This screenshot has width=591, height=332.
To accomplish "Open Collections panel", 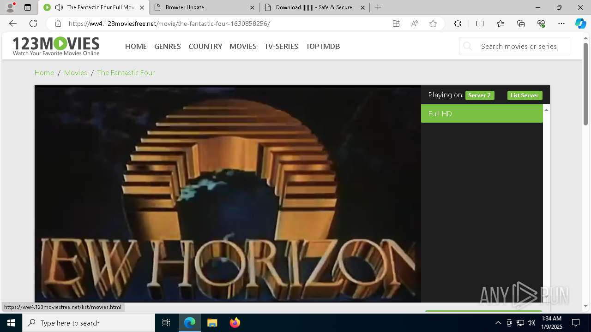I will pyautogui.click(x=521, y=24).
